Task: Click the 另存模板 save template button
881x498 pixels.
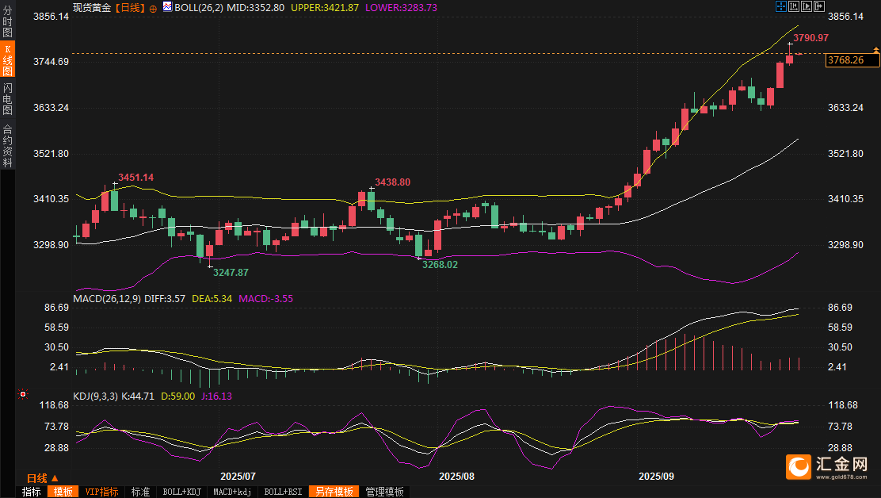Action: click(334, 492)
